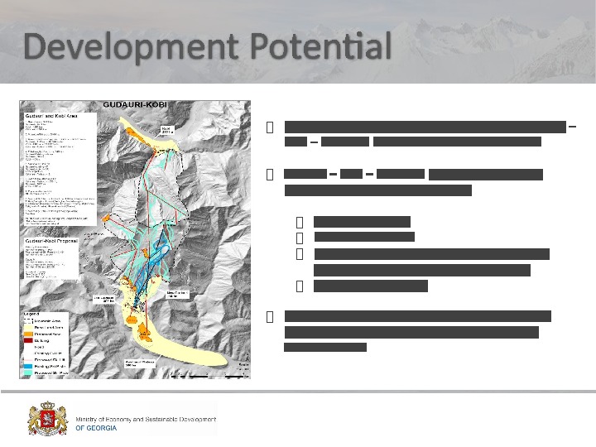Click the orange legend swatch
The width and height of the screenshot is (596, 447).
(x=28, y=334)
